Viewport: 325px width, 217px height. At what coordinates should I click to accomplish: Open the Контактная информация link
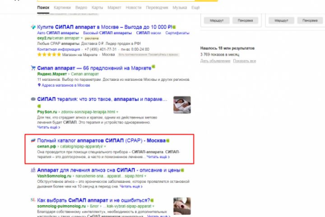tap(58, 49)
